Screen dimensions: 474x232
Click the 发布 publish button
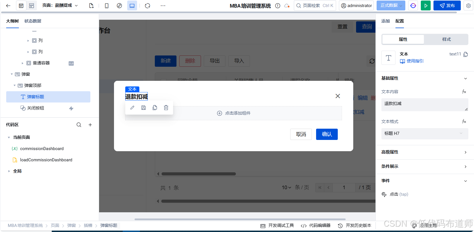click(x=447, y=6)
